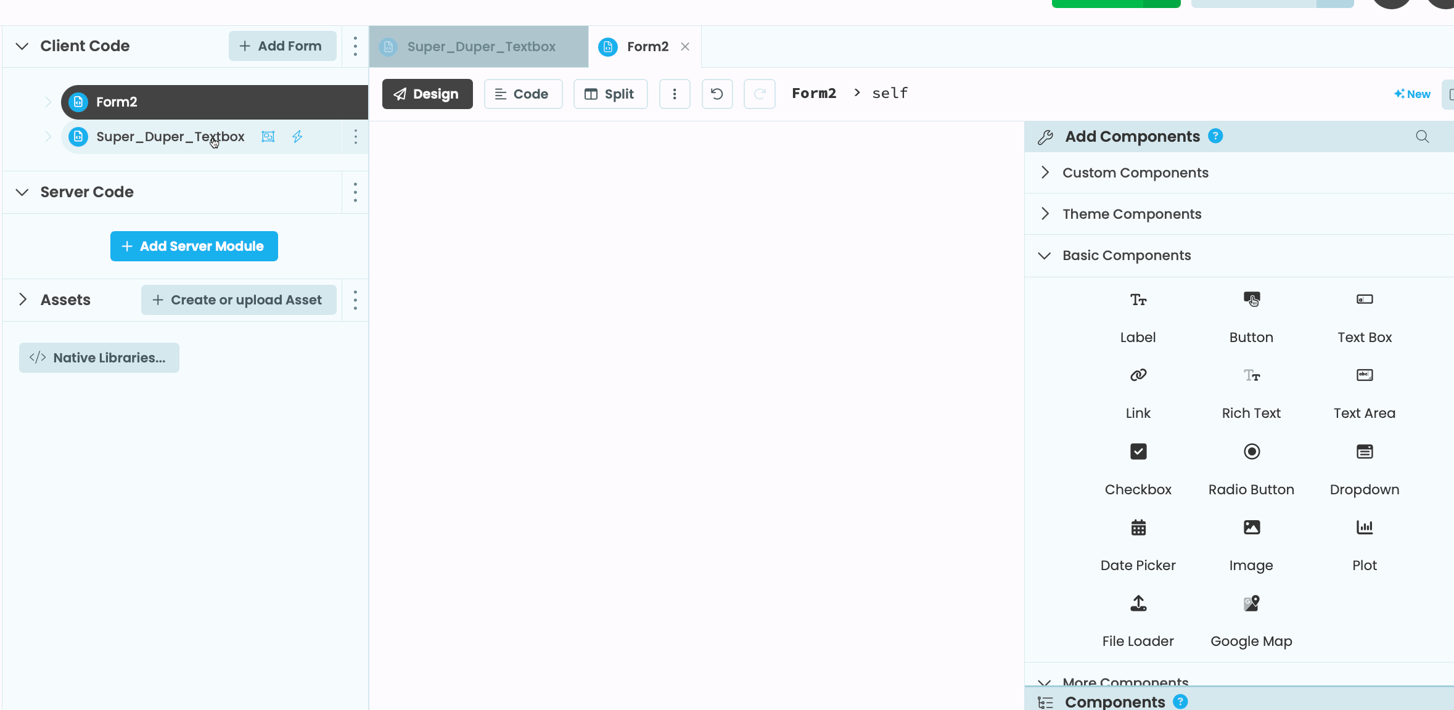The width and height of the screenshot is (1454, 710).
Task: Select the Button component
Action: tap(1251, 318)
